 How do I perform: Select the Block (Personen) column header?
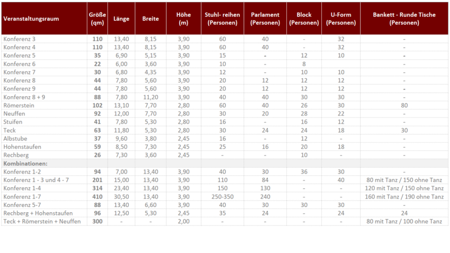pyautogui.click(x=303, y=19)
